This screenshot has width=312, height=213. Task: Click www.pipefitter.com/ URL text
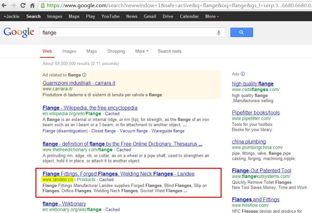(x=251, y=118)
